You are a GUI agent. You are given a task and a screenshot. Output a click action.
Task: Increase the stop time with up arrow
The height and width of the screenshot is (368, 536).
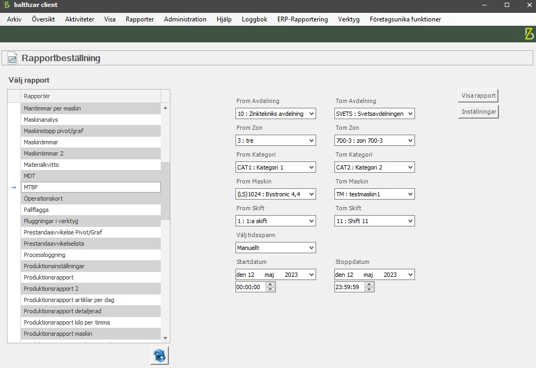369,284
